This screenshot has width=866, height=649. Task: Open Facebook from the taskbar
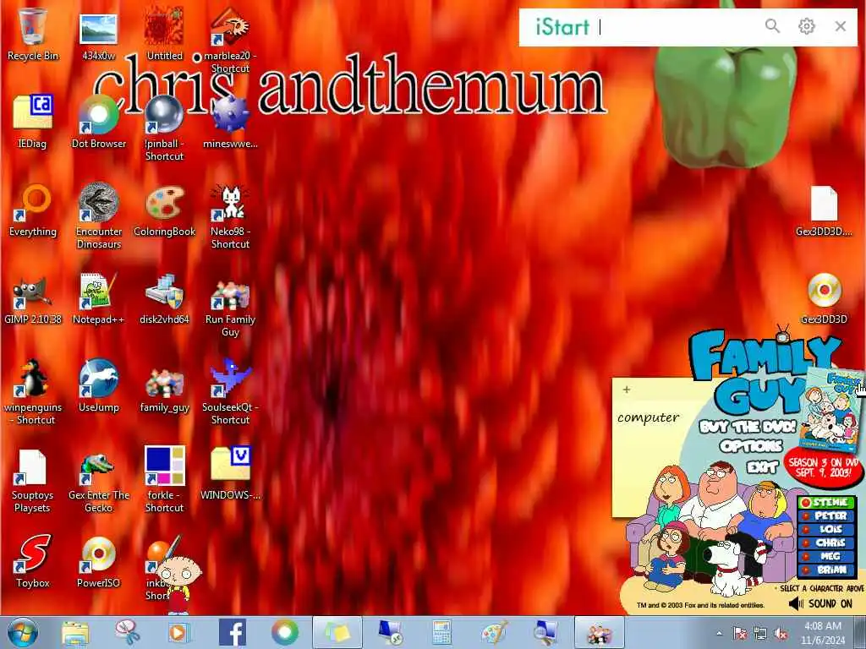[x=233, y=632]
